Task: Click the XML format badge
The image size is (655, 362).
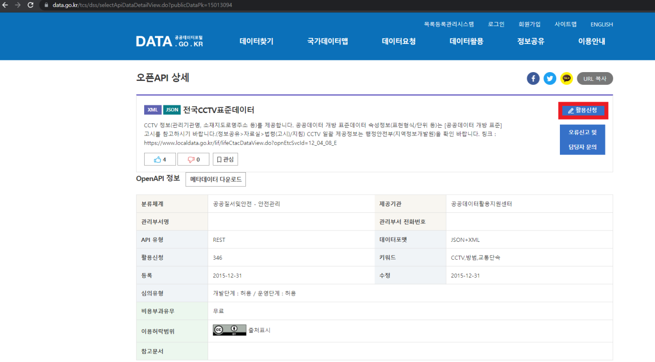Action: click(153, 110)
